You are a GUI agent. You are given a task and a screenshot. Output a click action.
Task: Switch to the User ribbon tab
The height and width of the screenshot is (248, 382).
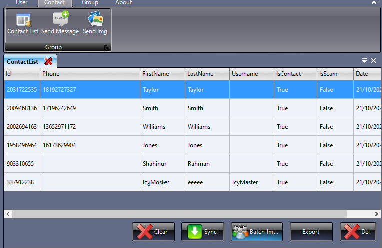[x=22, y=2]
